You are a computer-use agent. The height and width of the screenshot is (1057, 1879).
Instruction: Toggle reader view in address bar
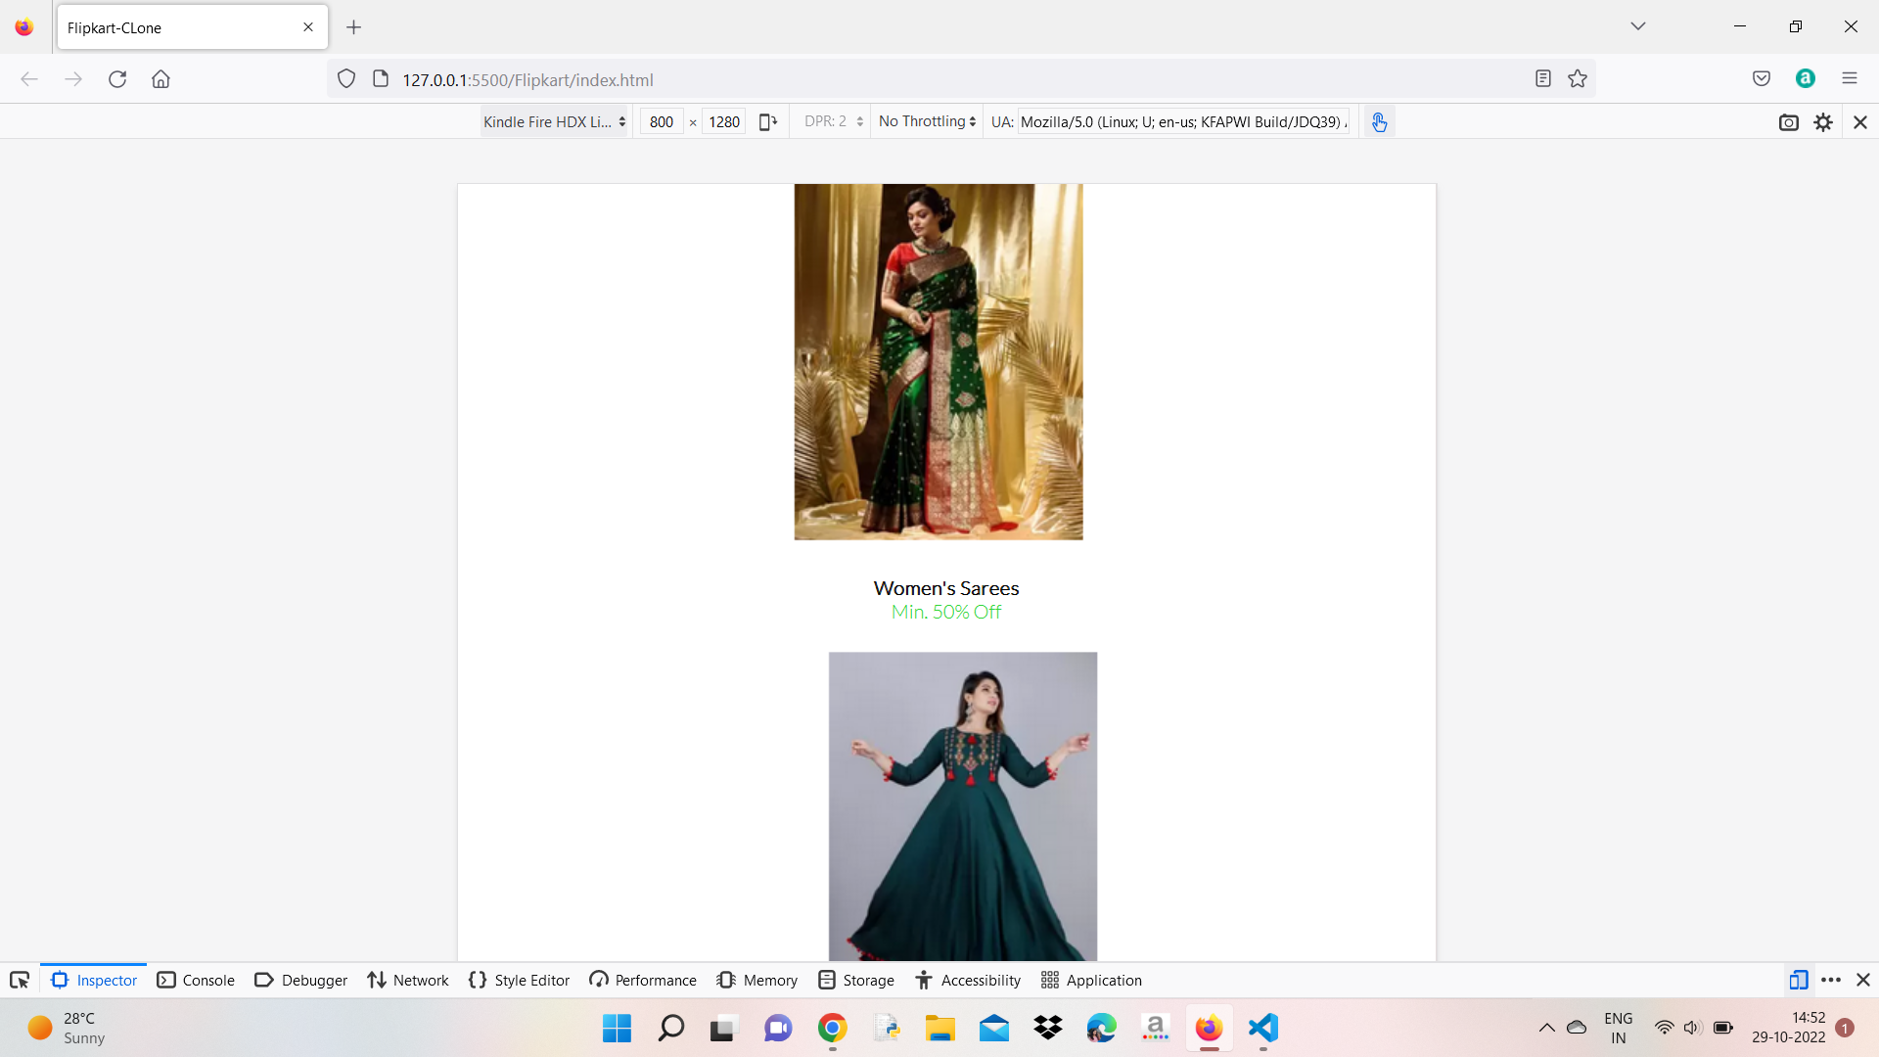tap(1542, 78)
